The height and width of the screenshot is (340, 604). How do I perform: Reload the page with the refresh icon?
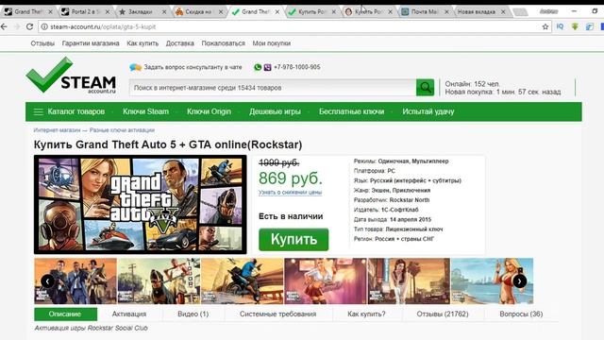(x=29, y=26)
